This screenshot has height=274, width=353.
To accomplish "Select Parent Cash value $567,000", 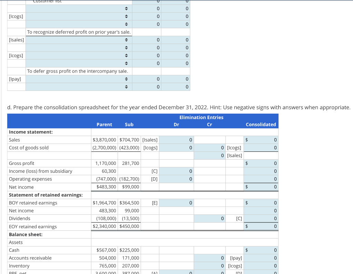I will coord(106,250).
